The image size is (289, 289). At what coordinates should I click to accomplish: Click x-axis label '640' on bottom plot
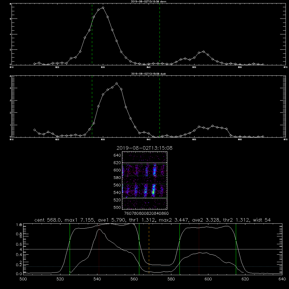(x=282, y=279)
